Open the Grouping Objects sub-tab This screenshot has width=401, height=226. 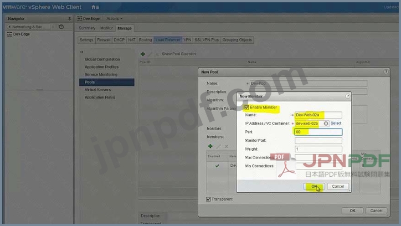point(237,40)
